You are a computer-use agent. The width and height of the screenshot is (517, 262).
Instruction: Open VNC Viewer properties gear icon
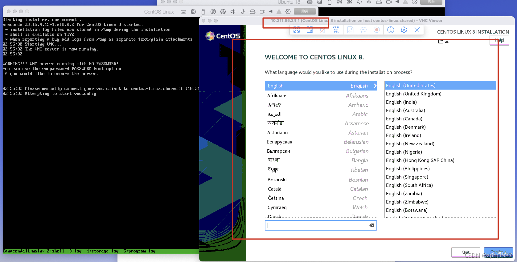tap(404, 30)
